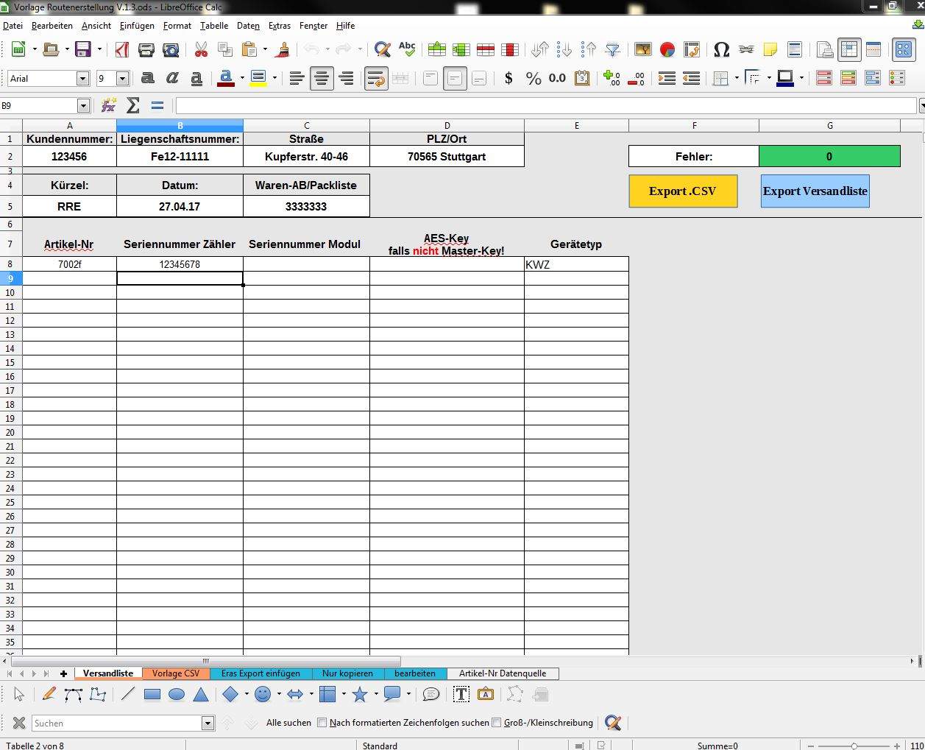This screenshot has width=925, height=750.
Task: Open the Function Wizard icon
Action: point(108,105)
